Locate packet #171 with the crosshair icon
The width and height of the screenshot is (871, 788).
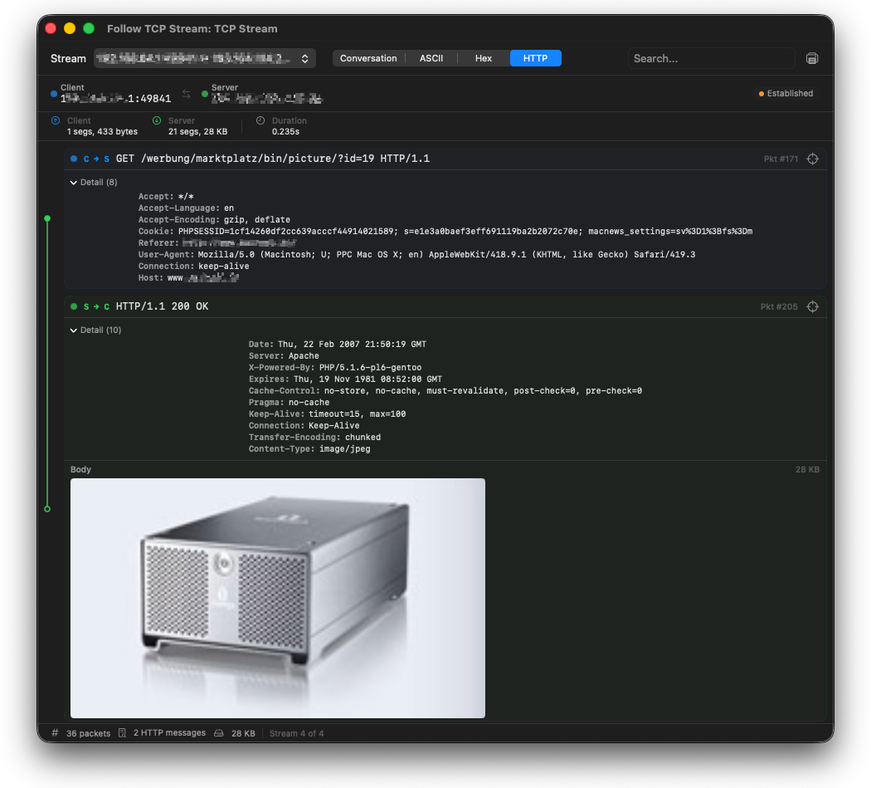813,159
